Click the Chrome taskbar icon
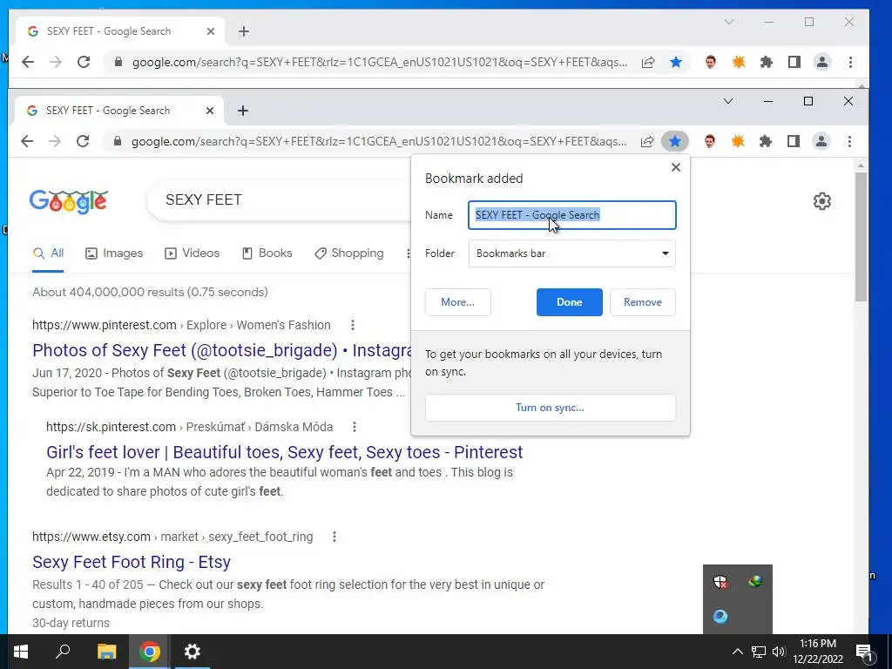This screenshot has width=892, height=669. 150,652
